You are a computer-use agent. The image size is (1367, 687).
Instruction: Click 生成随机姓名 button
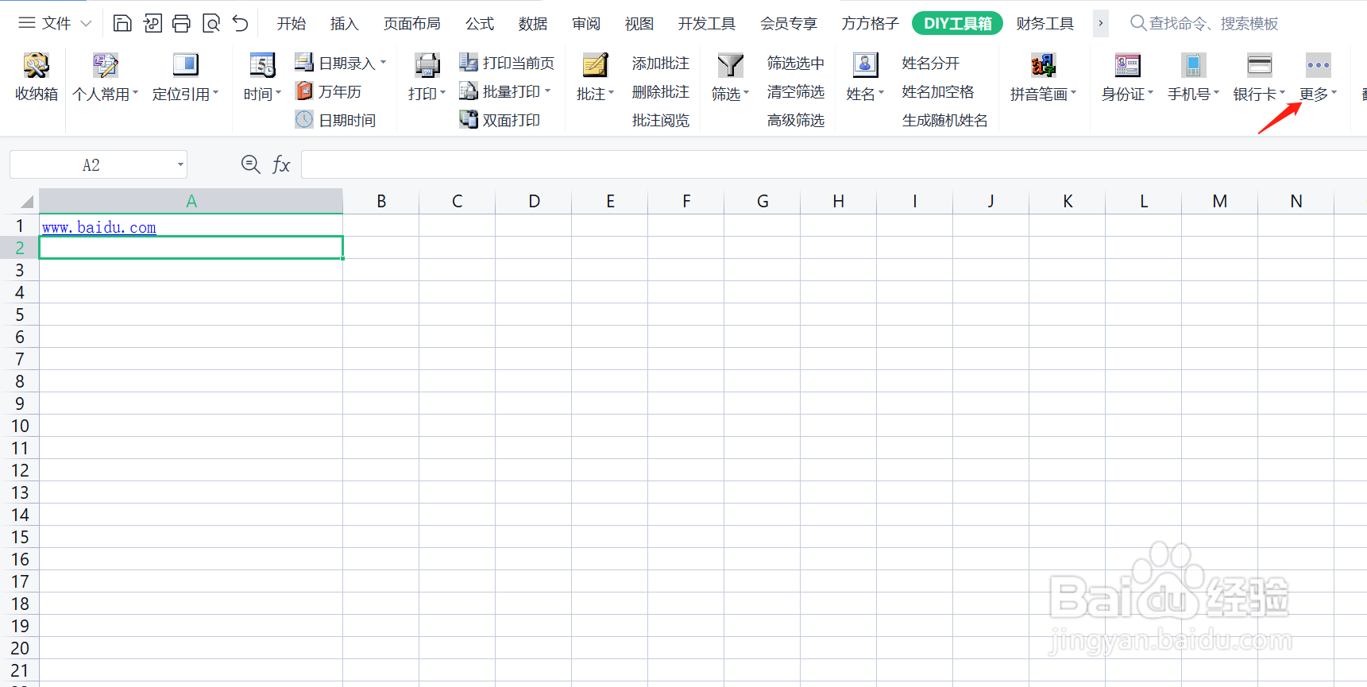tap(944, 120)
